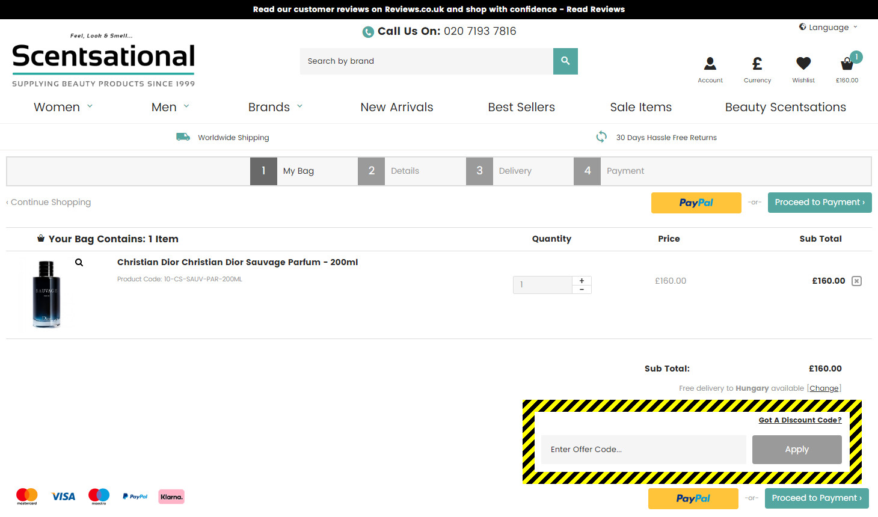The height and width of the screenshot is (517, 878).
Task: Click the Maestro payment logo
Action: 99,497
